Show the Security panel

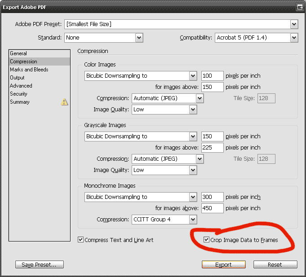click(40, 94)
